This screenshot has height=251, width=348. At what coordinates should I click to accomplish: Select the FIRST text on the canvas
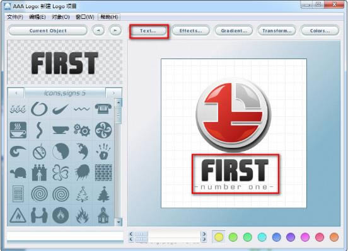coord(235,170)
